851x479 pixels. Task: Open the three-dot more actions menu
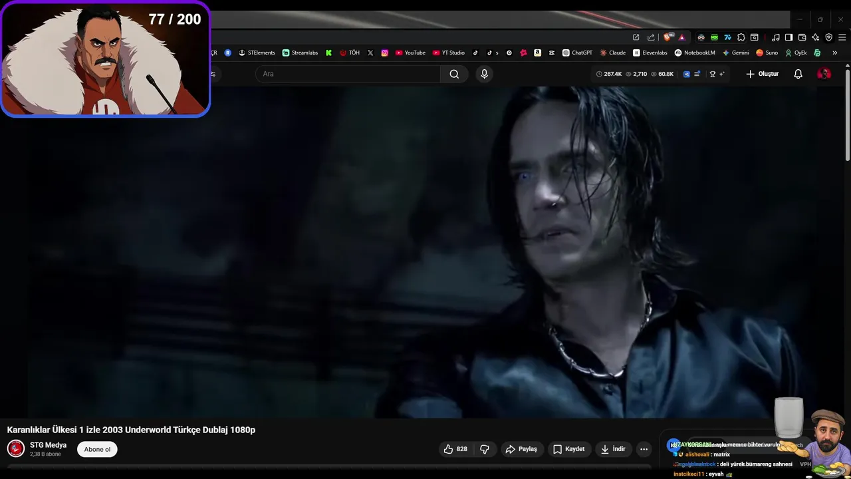click(644, 449)
